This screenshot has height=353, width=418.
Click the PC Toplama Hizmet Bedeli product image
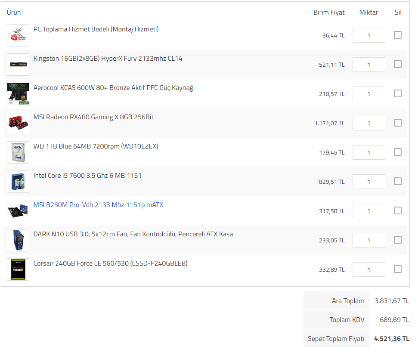point(18,35)
